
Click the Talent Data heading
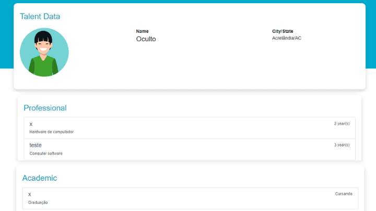click(40, 16)
